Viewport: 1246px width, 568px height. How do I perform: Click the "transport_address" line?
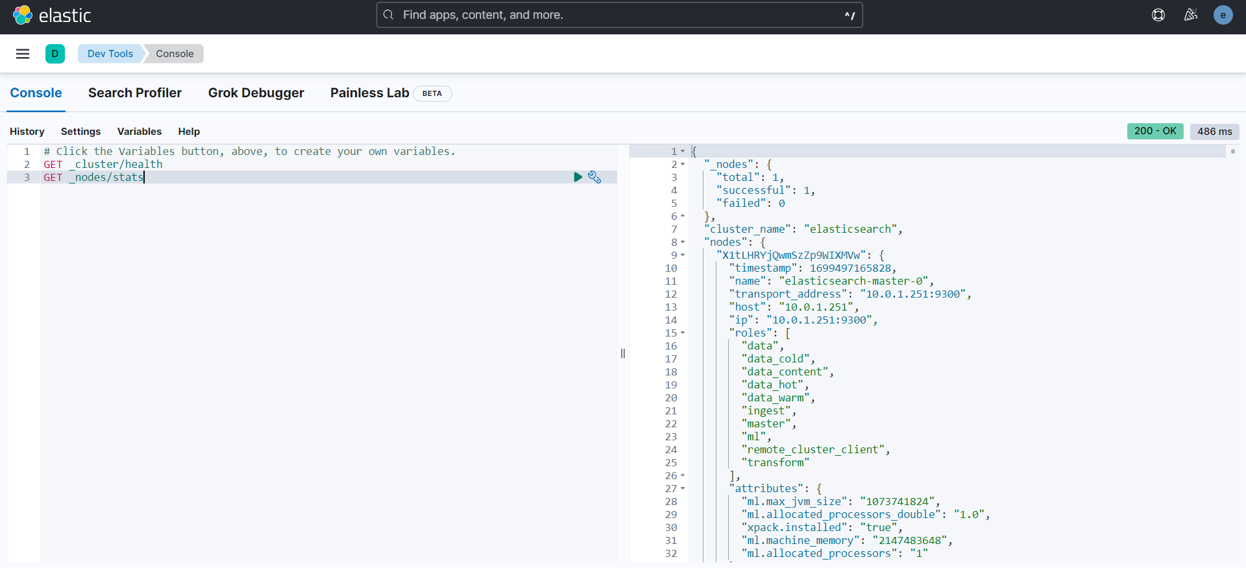click(850, 294)
